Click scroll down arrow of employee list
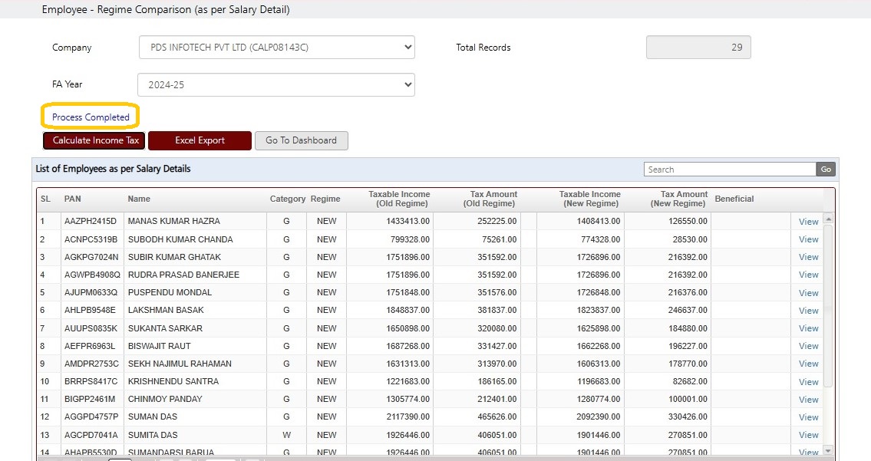The height and width of the screenshot is (461, 871). (828, 450)
